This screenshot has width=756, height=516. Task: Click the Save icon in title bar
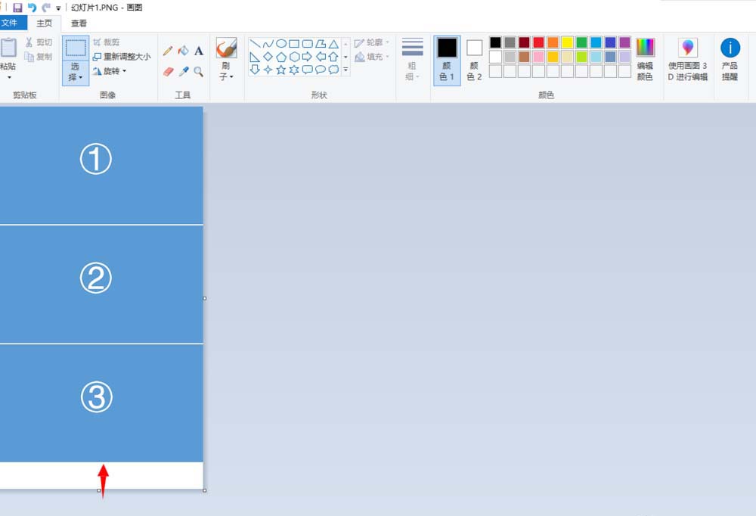click(x=17, y=8)
